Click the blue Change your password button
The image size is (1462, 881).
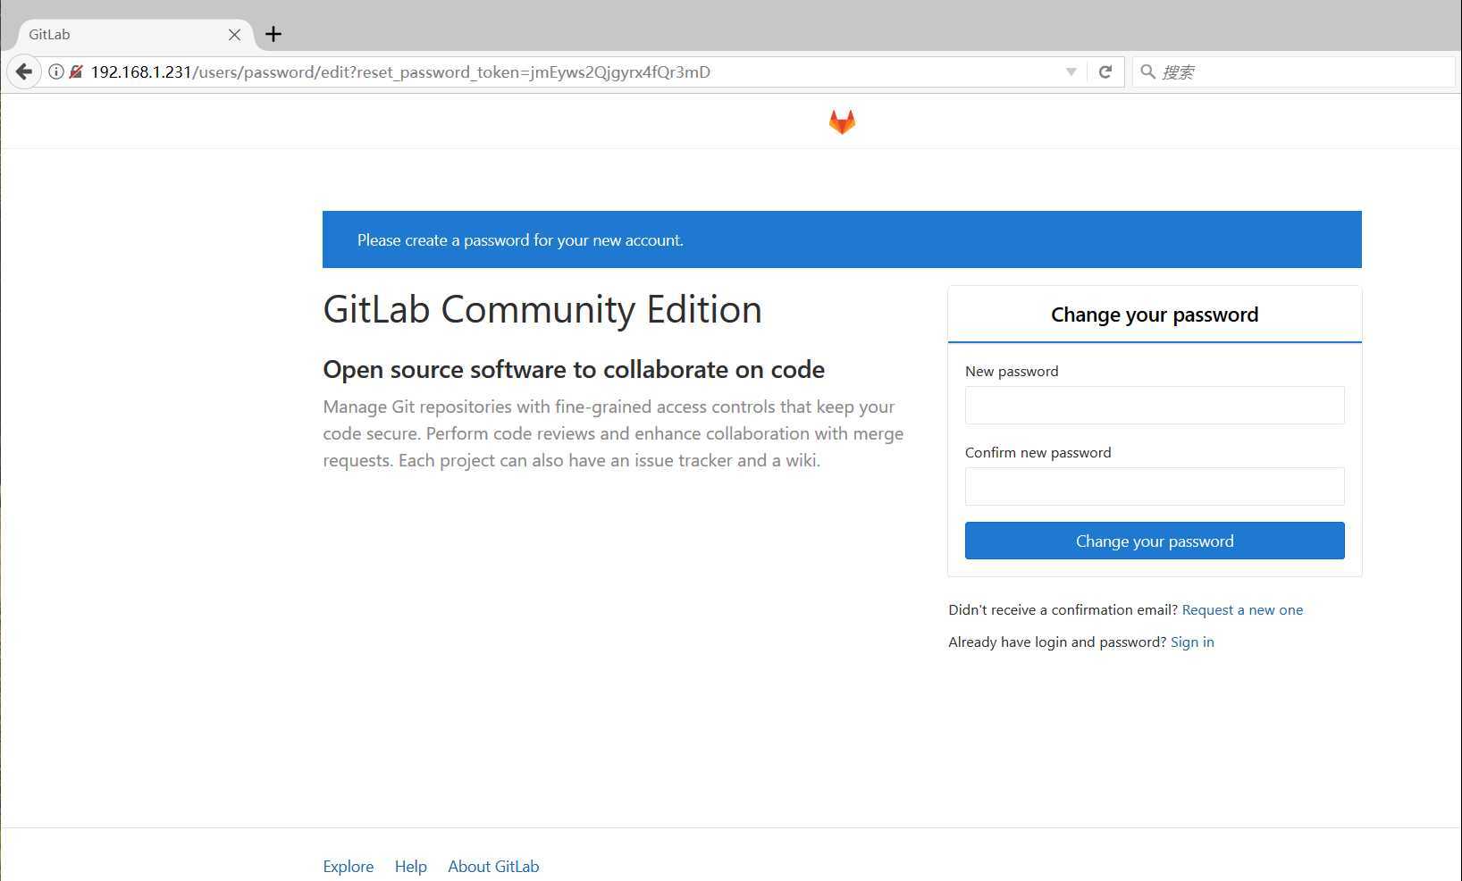[x=1155, y=541]
